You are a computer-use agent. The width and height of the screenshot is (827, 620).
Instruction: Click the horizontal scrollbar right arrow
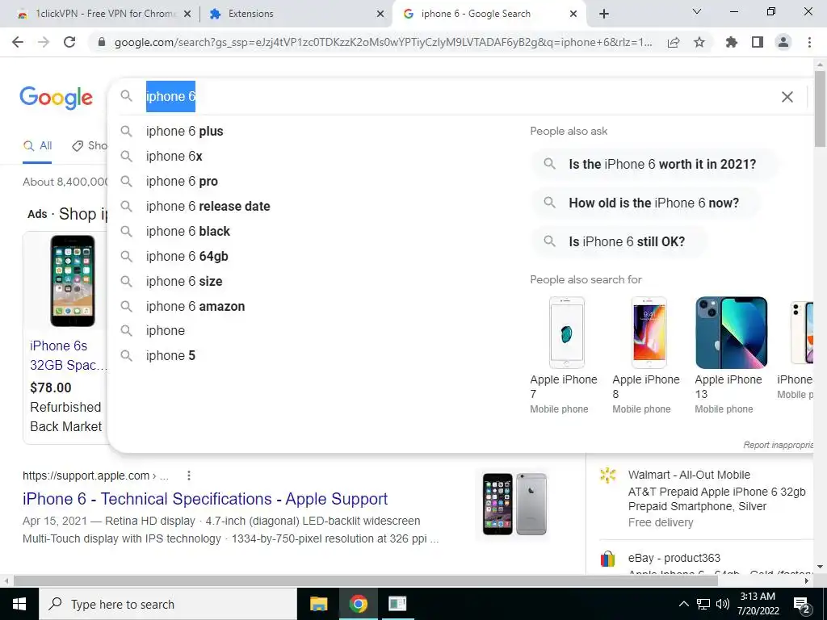(x=807, y=580)
